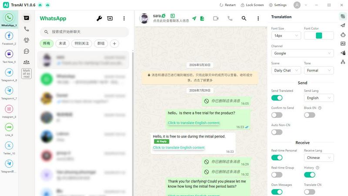This screenshot has height=196, width=348.
Task: Enable the Block EN switch
Action: 310,115
